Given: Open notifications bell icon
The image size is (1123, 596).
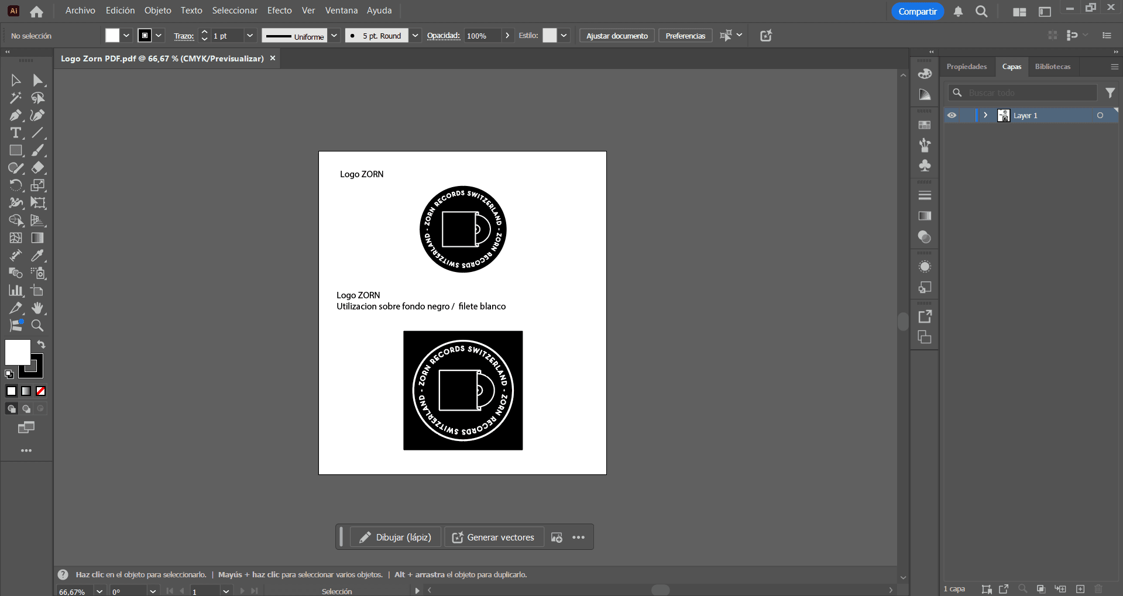Looking at the screenshot, I should (958, 12).
